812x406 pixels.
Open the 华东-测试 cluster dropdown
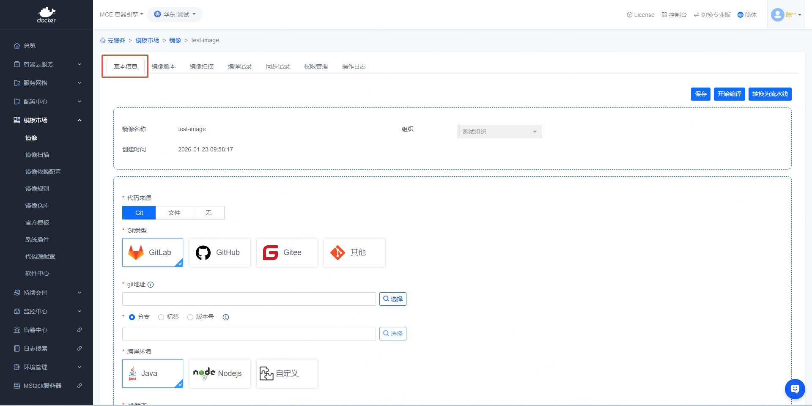click(x=175, y=14)
